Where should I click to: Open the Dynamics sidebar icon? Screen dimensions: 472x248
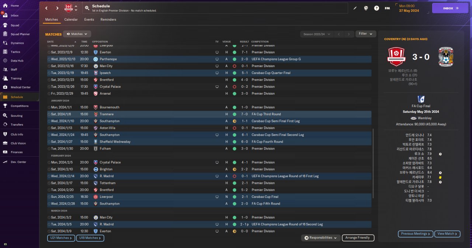[5, 43]
